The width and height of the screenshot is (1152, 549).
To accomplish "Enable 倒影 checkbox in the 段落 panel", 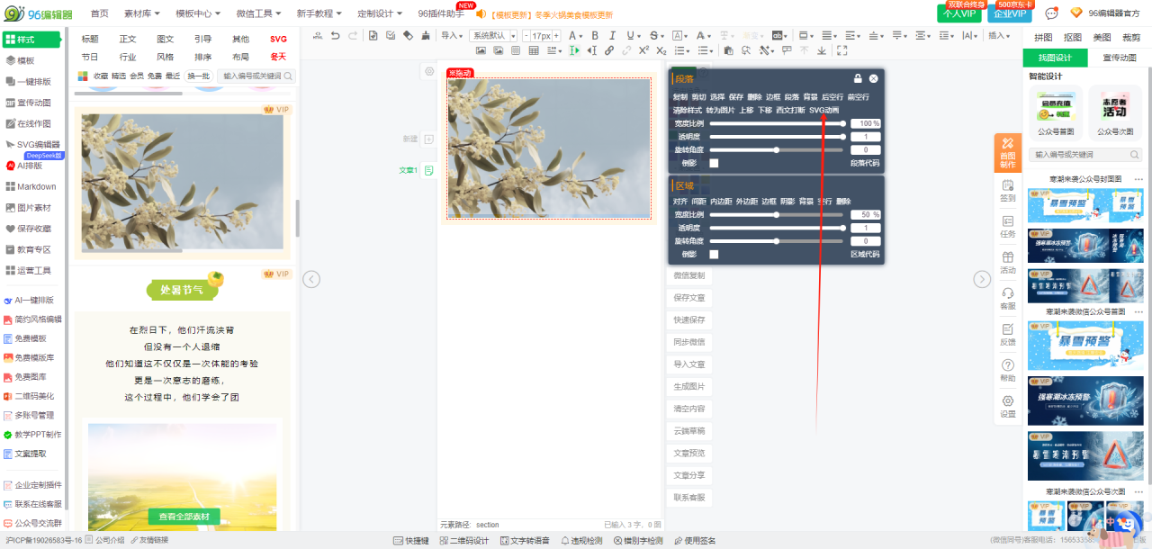I will (714, 163).
